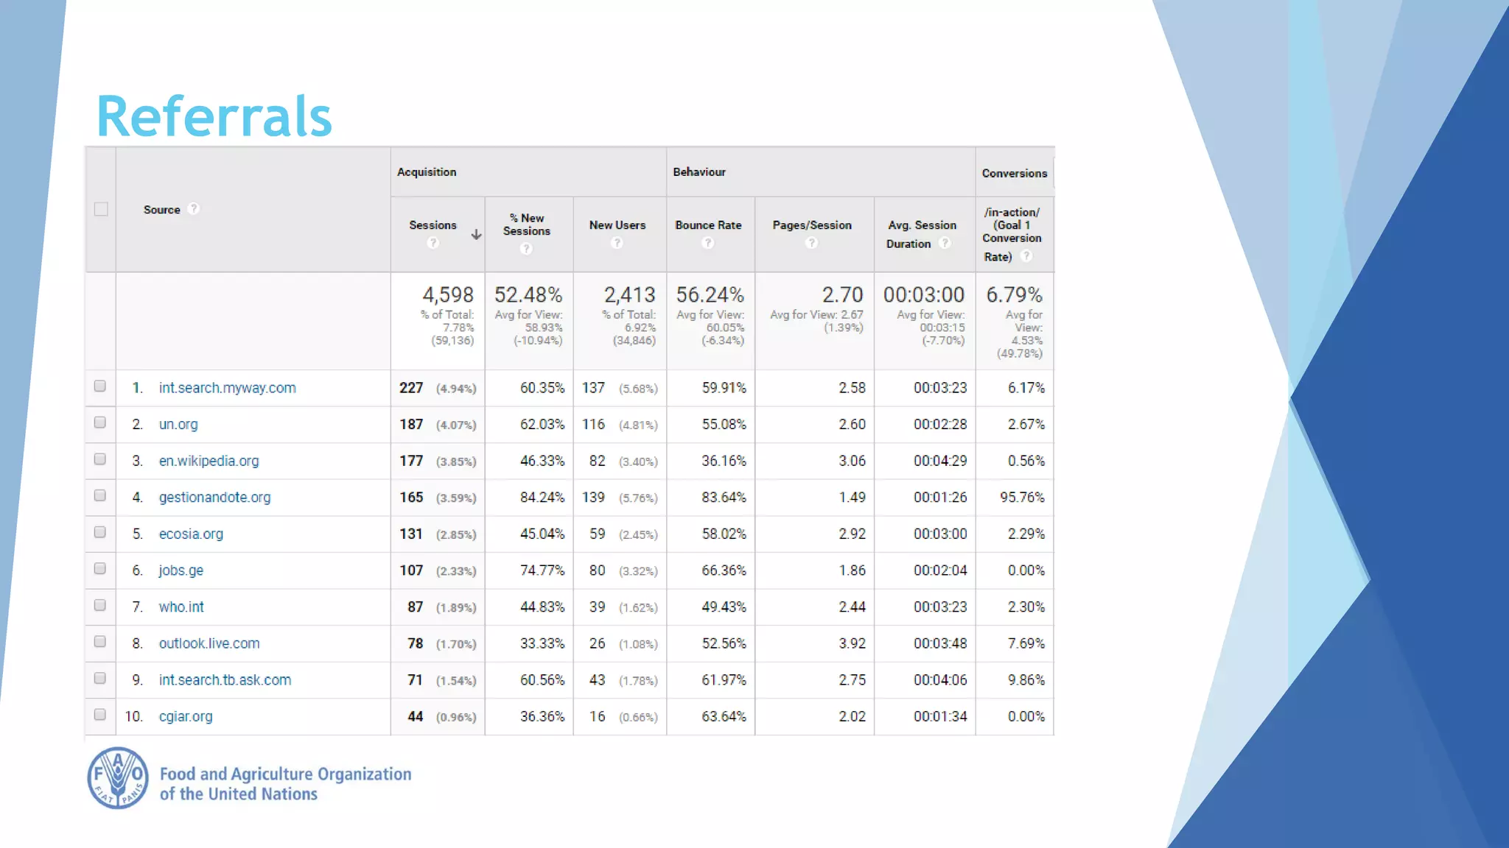The height and width of the screenshot is (848, 1509).
Task: Click overall bounce rate 56.24%
Action: point(710,295)
